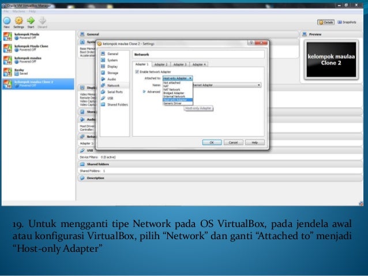Open the File menu
This screenshot has width=368, height=276.
6,12
